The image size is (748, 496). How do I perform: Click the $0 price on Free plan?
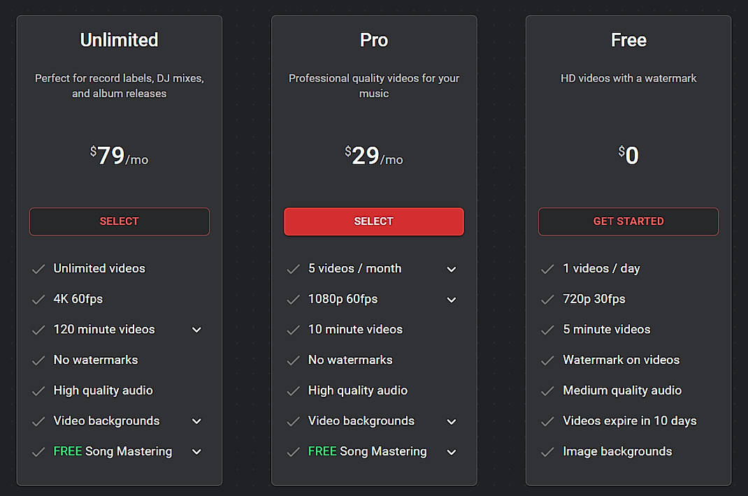click(628, 156)
